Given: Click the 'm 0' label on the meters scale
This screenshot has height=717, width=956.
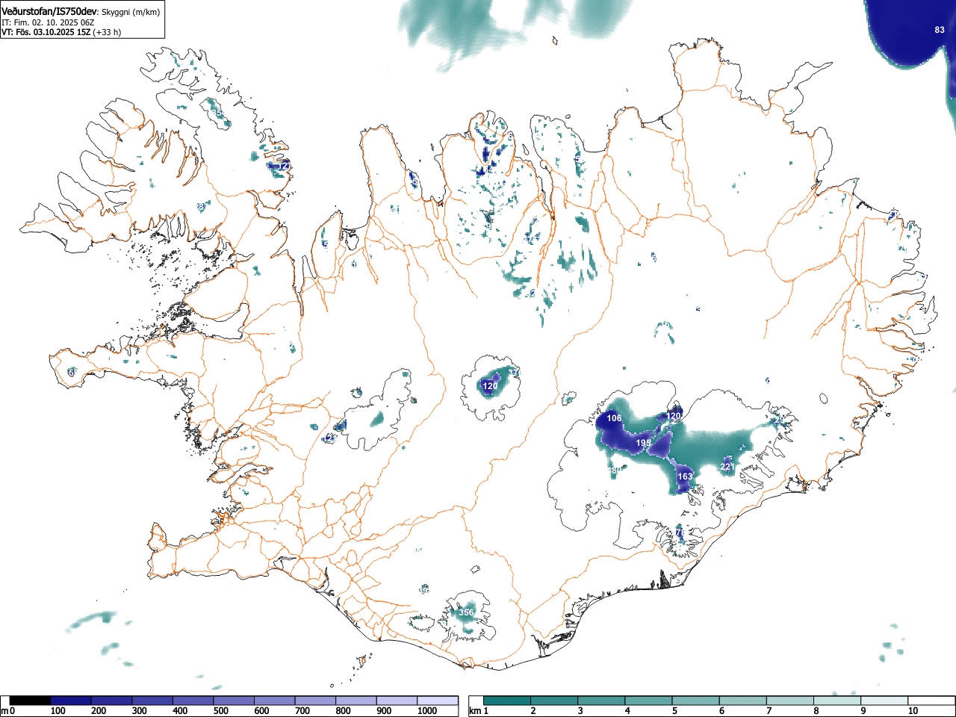Looking at the screenshot, I should coord(9,711).
